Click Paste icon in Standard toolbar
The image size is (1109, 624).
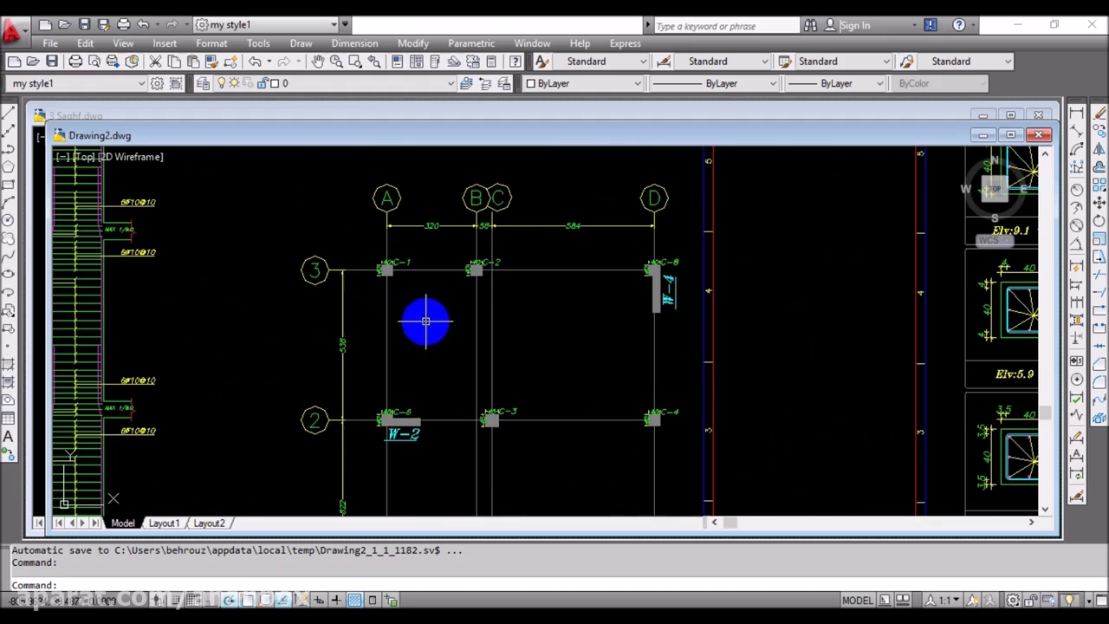[x=192, y=62]
